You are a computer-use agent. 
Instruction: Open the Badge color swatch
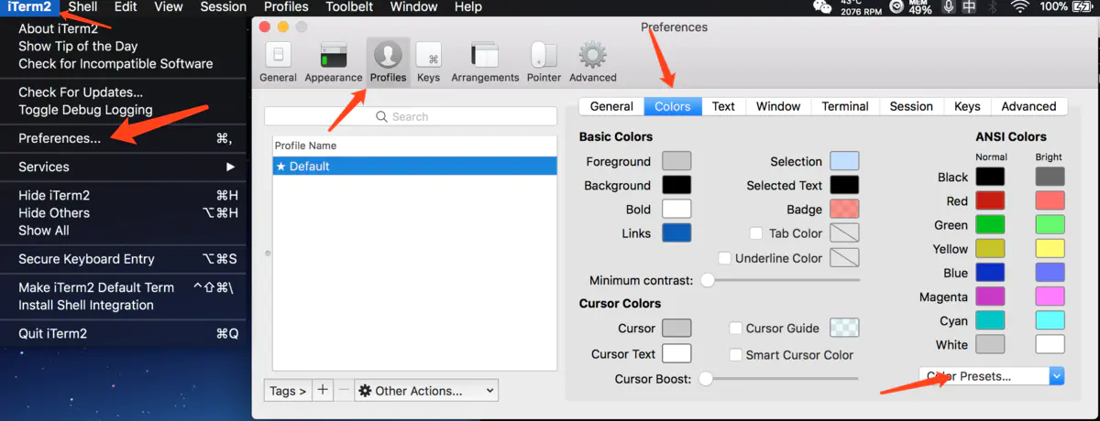click(x=844, y=210)
